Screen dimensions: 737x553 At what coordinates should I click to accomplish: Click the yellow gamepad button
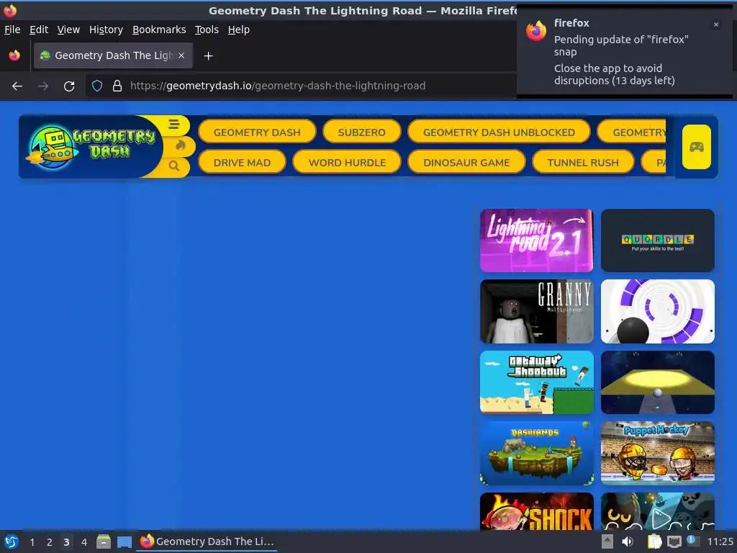pos(696,147)
